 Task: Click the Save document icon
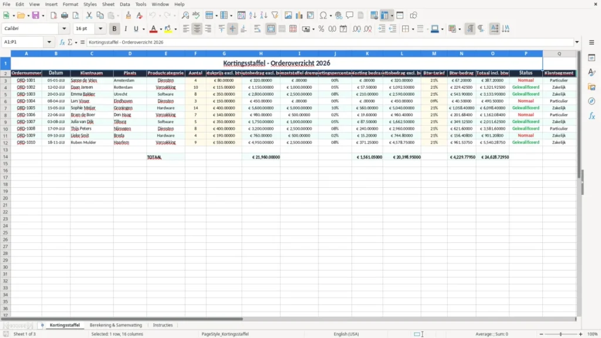[x=36, y=15]
